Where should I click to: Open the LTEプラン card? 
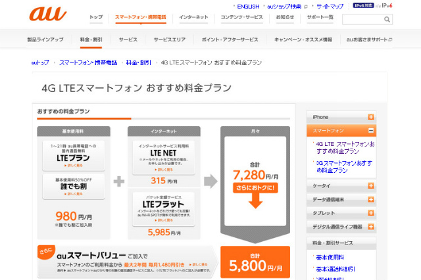73,156
